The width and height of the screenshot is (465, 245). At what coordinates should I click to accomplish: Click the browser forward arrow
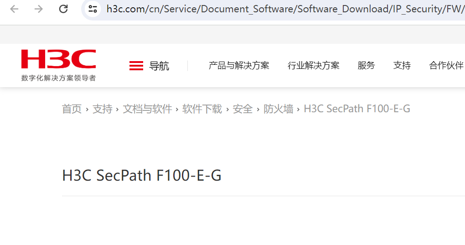click(x=39, y=9)
